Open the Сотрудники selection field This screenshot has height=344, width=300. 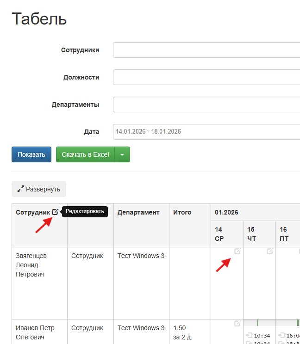click(206, 50)
